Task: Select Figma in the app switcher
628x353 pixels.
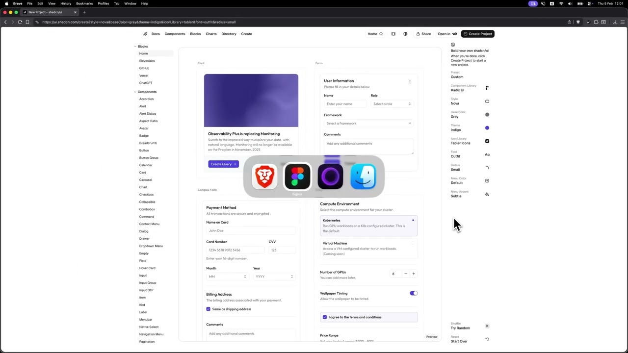Action: (297, 176)
